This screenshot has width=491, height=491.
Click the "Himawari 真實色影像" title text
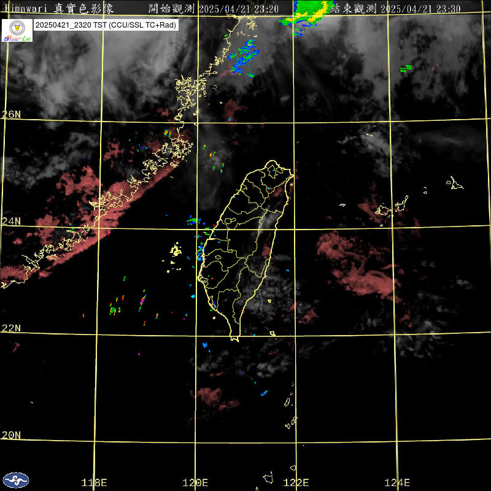click(x=60, y=9)
